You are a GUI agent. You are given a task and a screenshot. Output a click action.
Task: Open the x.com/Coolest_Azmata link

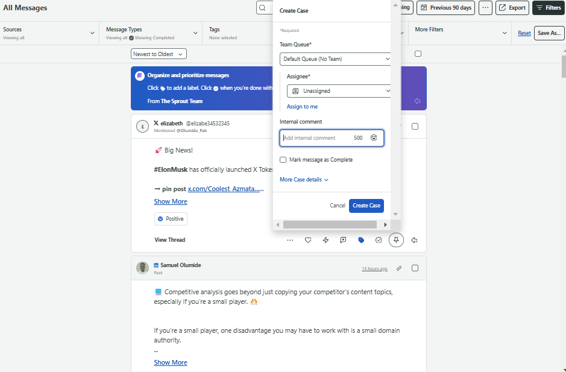coord(224,189)
